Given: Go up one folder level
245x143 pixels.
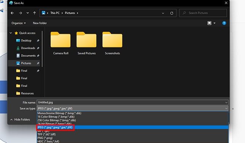Looking at the screenshot, I should [x=34, y=13].
